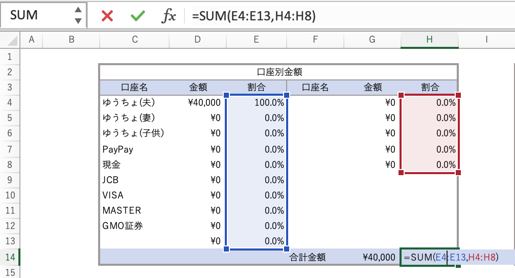Select column H header

(429, 40)
